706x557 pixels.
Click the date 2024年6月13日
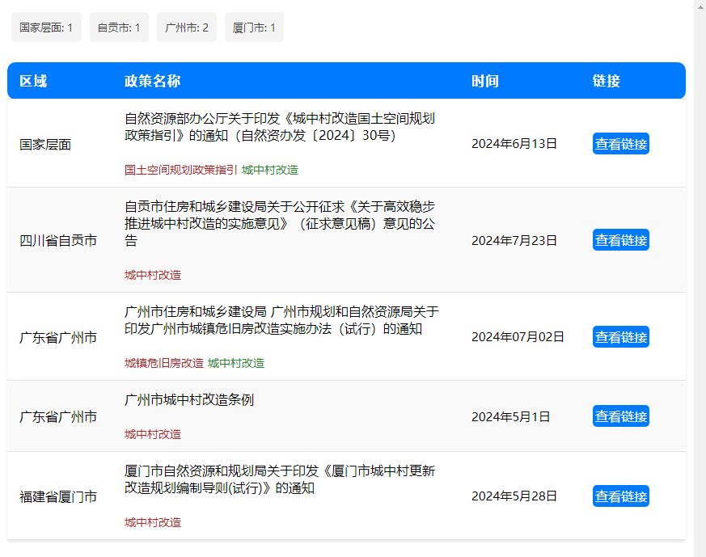(x=514, y=144)
